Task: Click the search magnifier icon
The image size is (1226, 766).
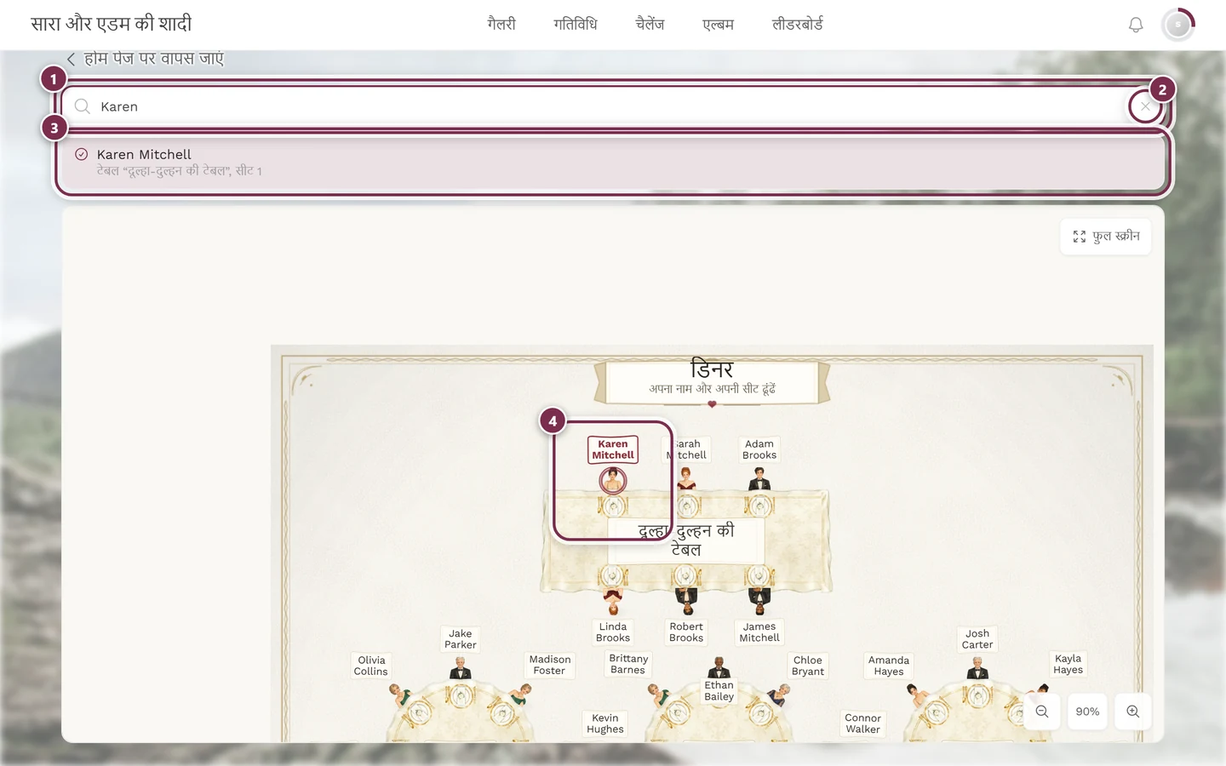Action: (x=82, y=106)
